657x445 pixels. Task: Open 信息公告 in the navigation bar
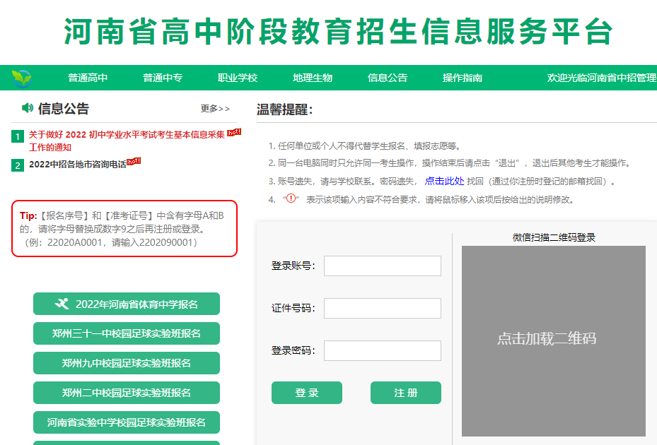(x=388, y=78)
